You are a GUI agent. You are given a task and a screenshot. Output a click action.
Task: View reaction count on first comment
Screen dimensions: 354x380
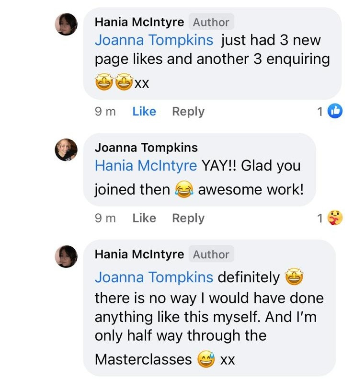[320, 112]
